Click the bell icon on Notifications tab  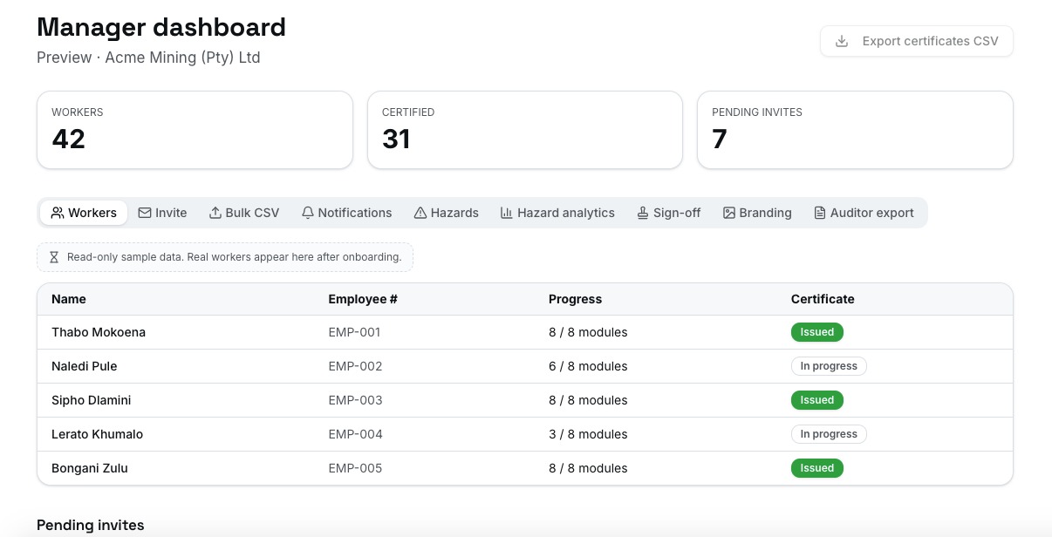[x=308, y=213]
